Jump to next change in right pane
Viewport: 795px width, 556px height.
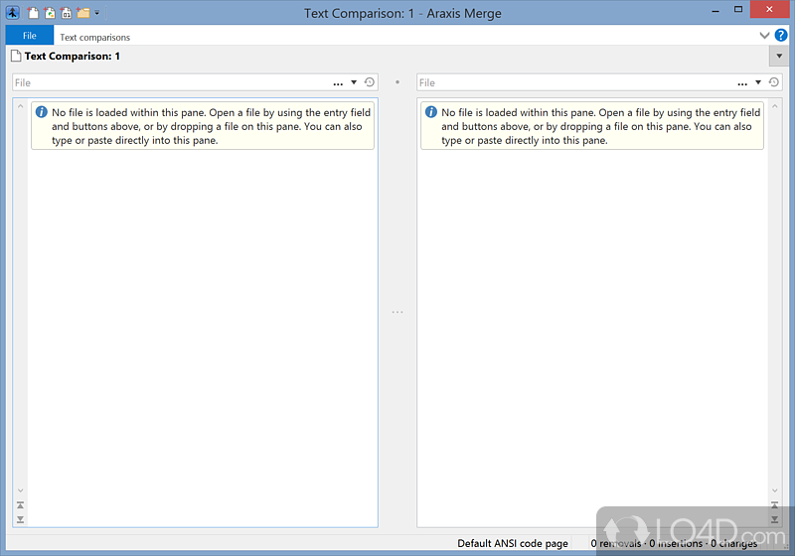point(774,518)
